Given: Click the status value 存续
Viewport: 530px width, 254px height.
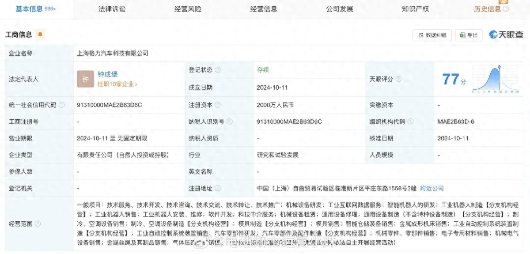Looking at the screenshot, I should tap(263, 70).
